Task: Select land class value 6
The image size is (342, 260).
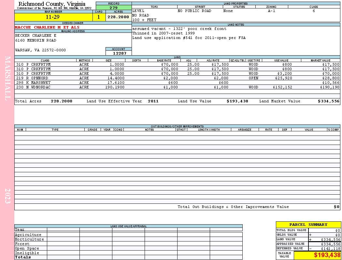Action: (314, 11)
